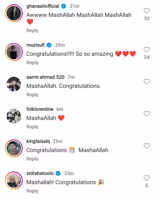Reply to kingfaisalq's comment
This screenshot has height=199, width=159.
point(32,159)
